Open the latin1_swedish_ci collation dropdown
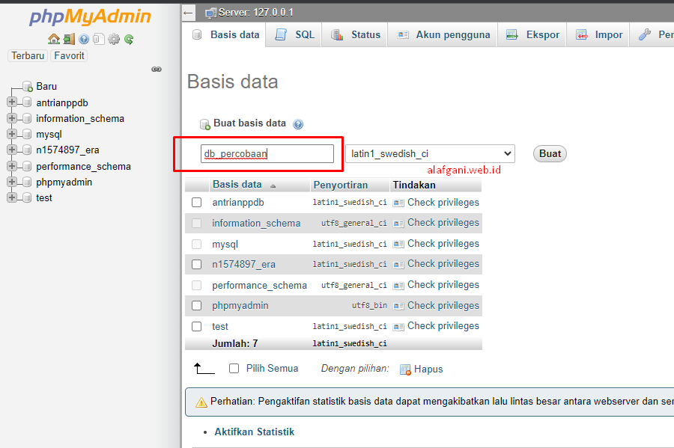Image resolution: width=674 pixels, height=448 pixels. pos(430,153)
